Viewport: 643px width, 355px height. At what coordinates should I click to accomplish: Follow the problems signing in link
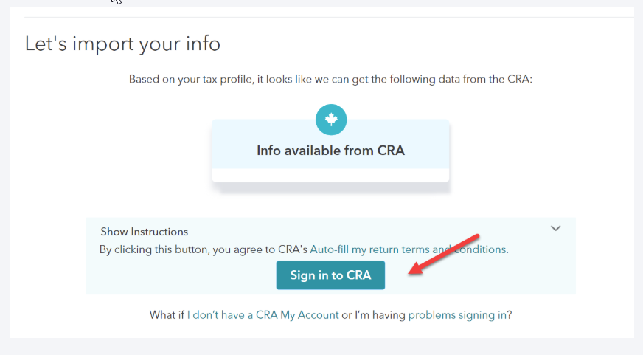pos(457,315)
